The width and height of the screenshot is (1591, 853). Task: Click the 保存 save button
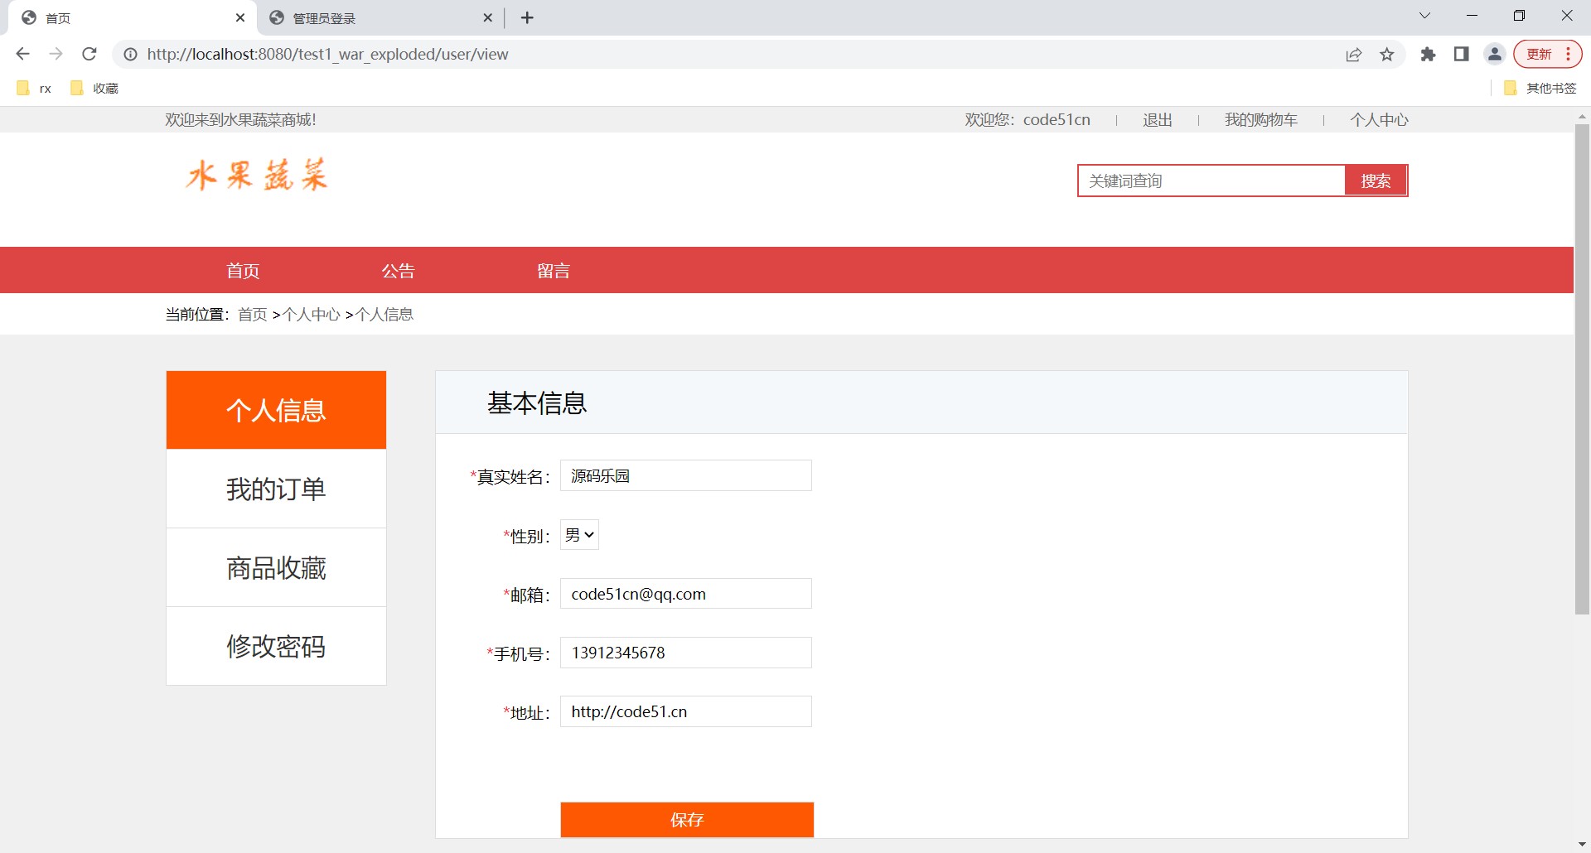(x=687, y=820)
